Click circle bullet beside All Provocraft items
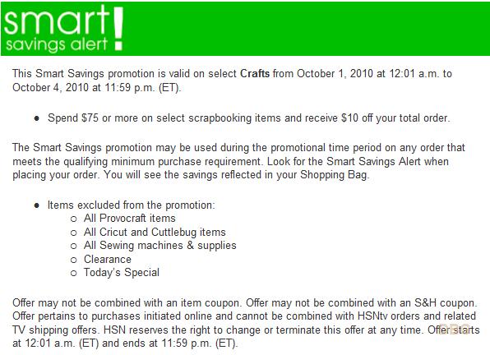This screenshot has height=355, width=490. 74,219
